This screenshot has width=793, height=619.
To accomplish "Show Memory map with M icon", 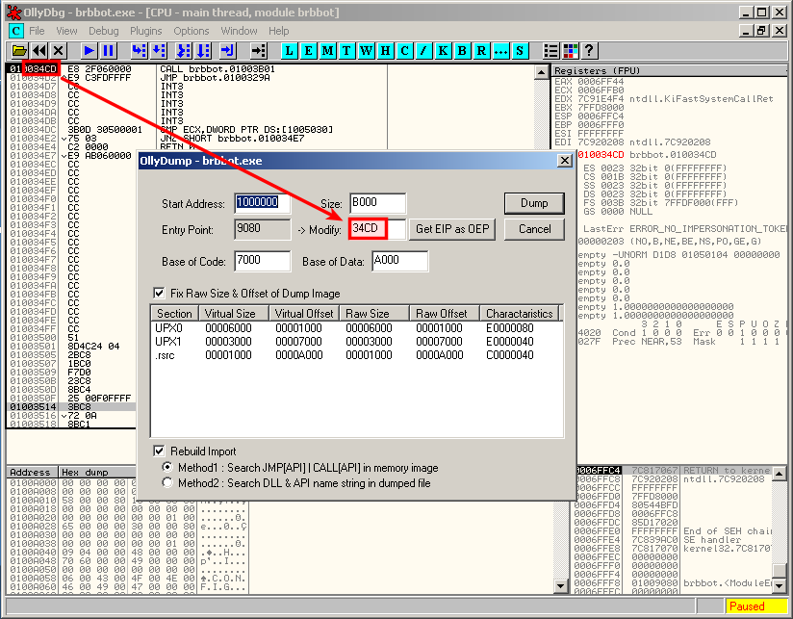I will coord(328,50).
